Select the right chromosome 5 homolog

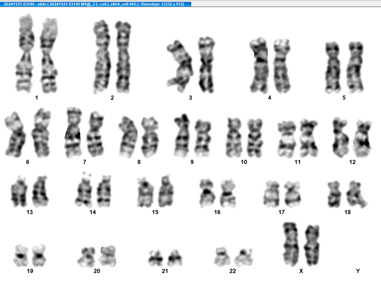(x=355, y=67)
